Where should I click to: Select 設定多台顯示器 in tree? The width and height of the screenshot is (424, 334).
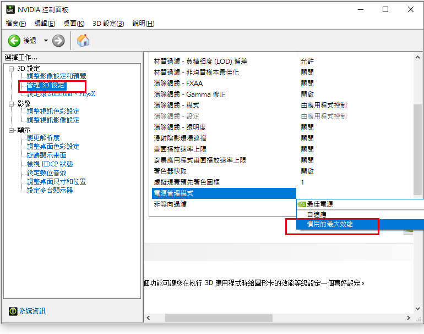pyautogui.click(x=50, y=191)
